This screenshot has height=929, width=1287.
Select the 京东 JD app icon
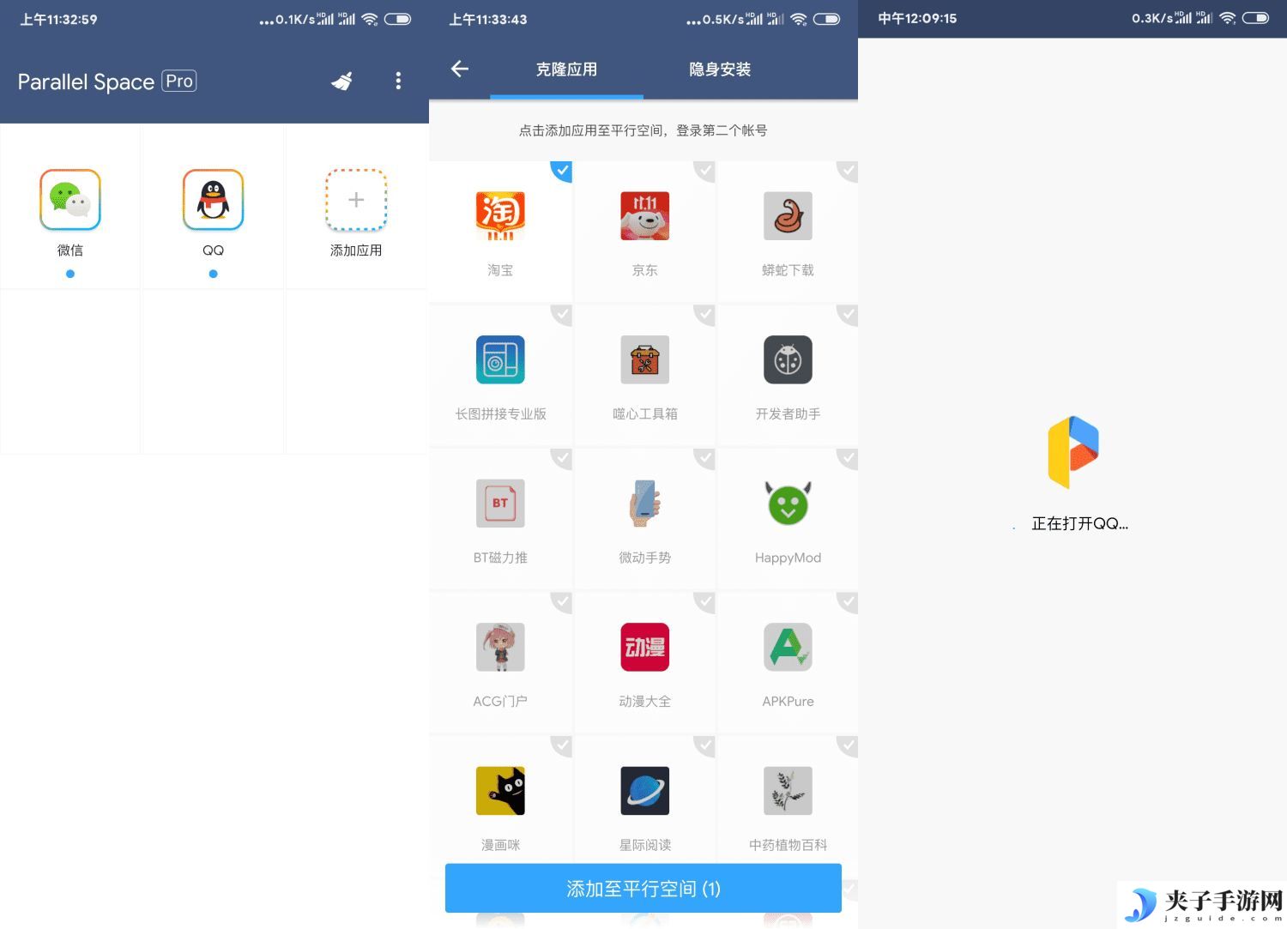tap(644, 216)
